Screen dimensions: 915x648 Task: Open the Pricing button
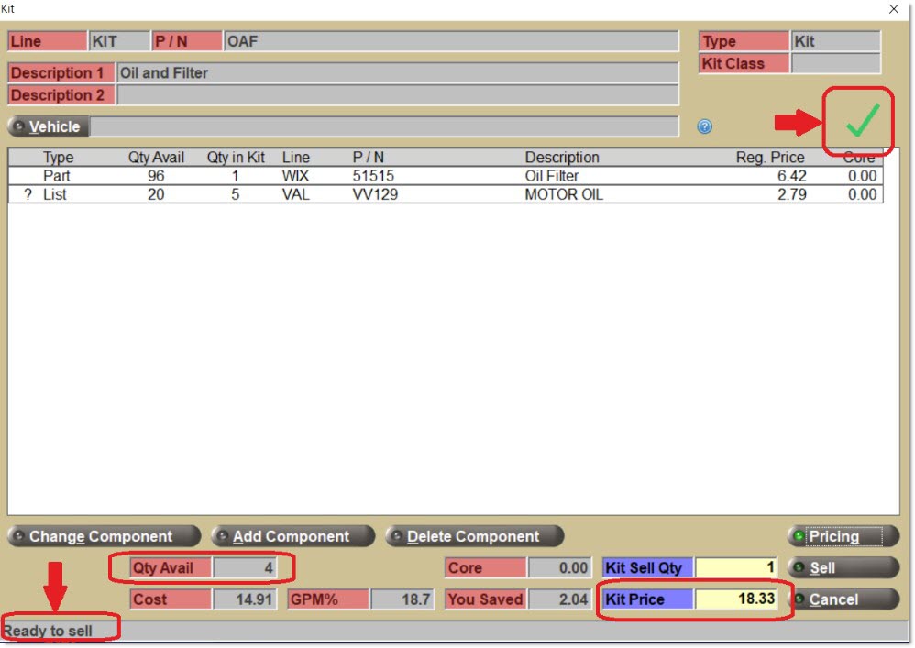pos(843,536)
